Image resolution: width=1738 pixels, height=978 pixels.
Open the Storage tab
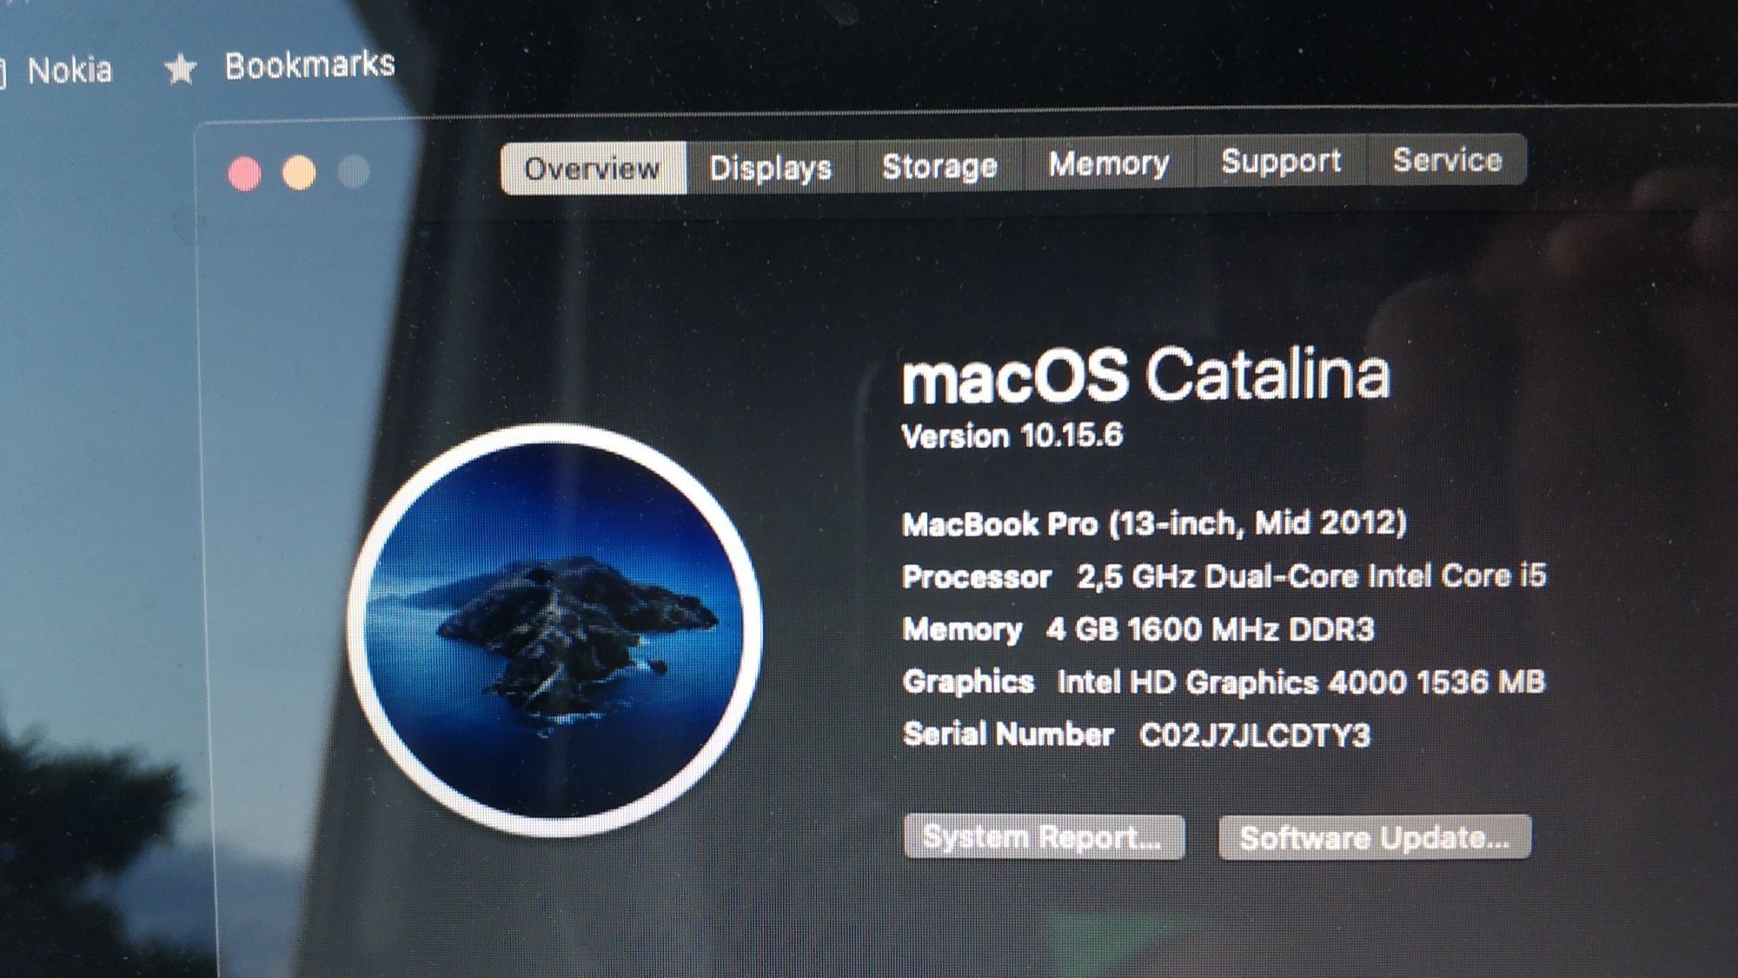coord(940,165)
